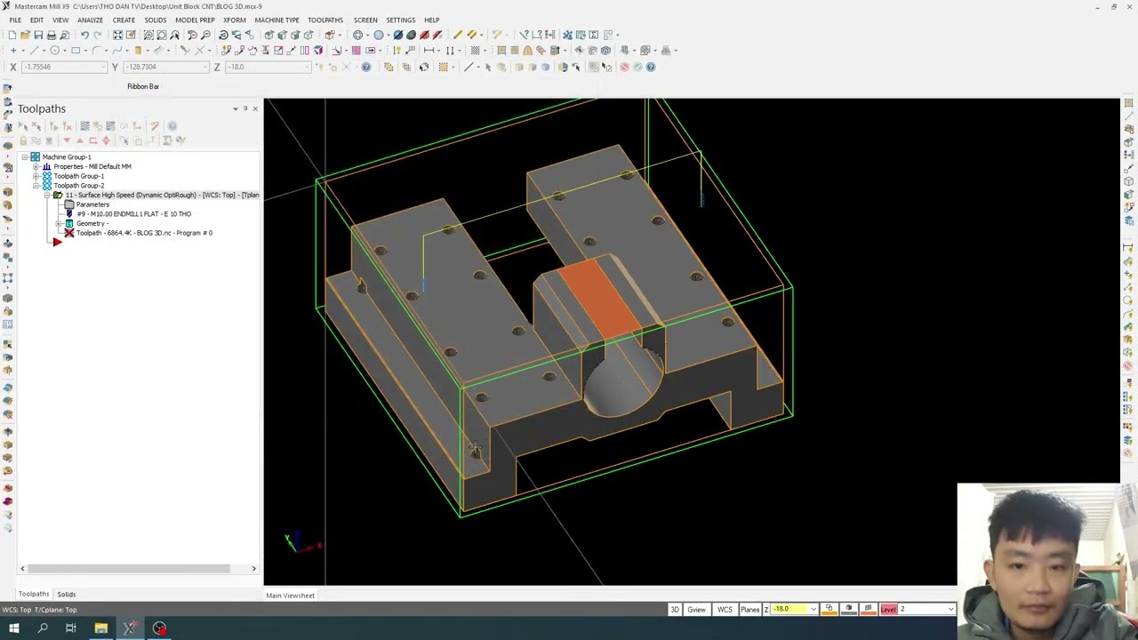
Task: Click the Post selected operations G1 icon
Action: 124,126
